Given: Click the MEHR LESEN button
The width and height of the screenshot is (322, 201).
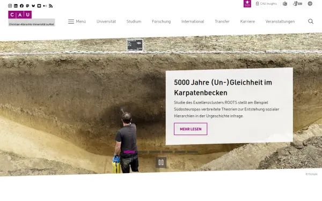Looking at the screenshot, I should tap(191, 129).
